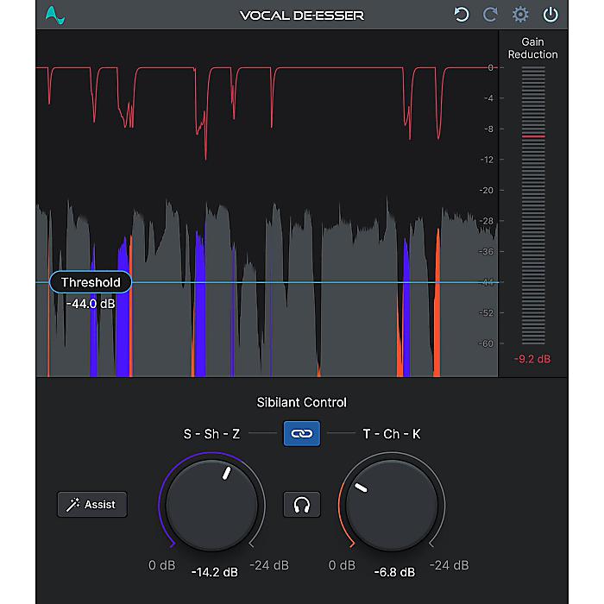
Task: Toggle the plugin power bypass button
Action: pyautogui.click(x=551, y=15)
